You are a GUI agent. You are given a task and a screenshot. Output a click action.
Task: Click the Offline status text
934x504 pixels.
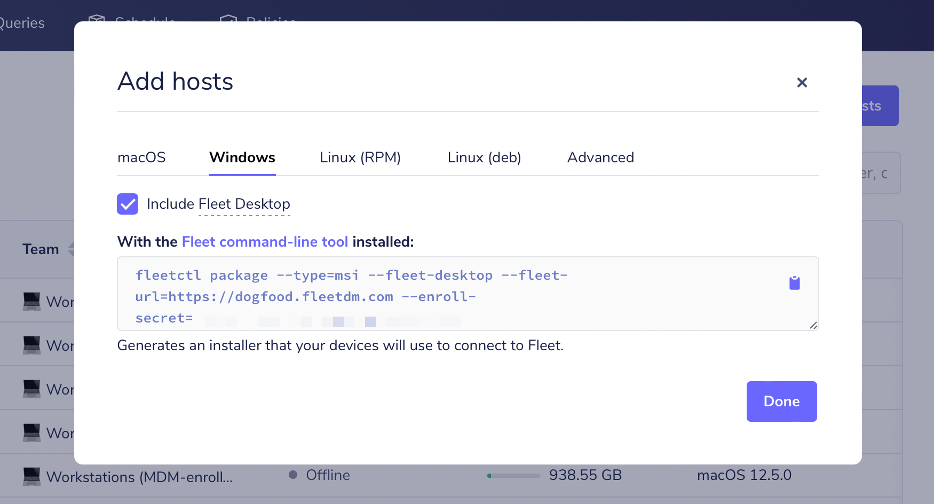[x=328, y=475]
